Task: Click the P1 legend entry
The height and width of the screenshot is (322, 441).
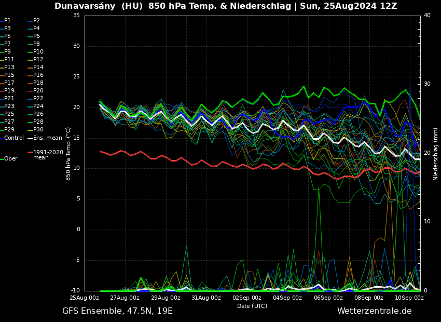Action: 7,21
